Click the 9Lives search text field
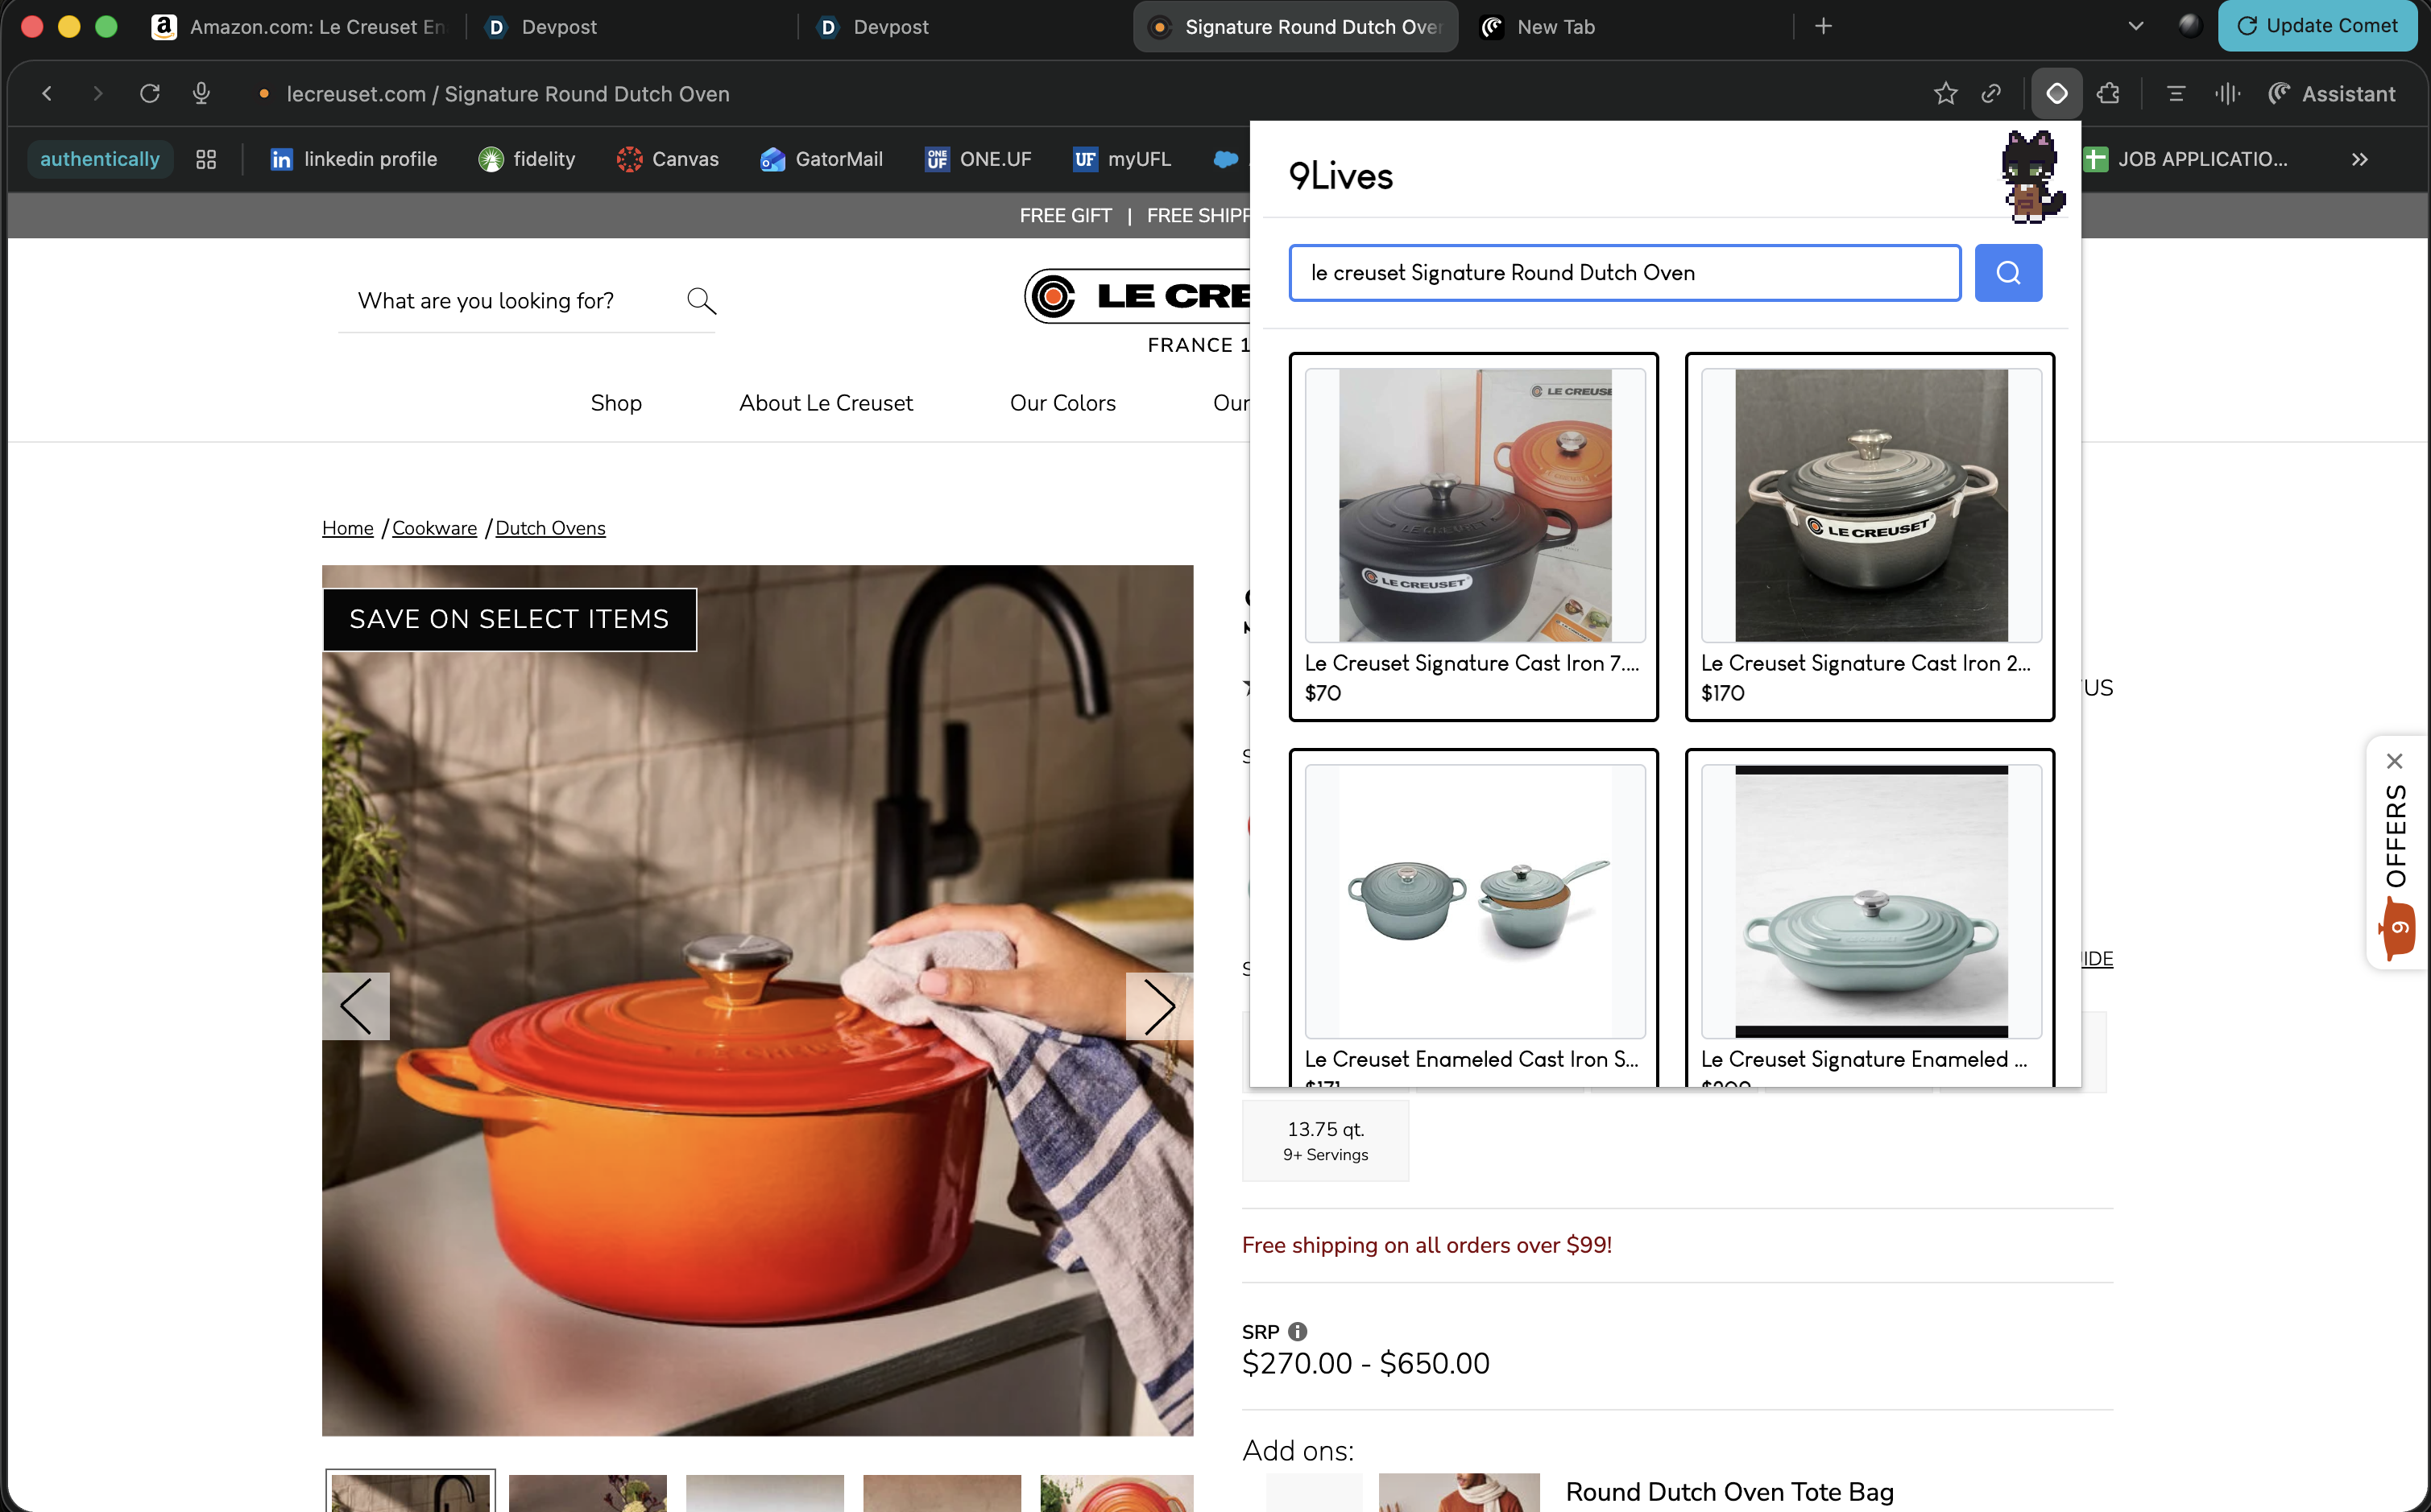Screen dimensions: 2431x1512 1624,272
